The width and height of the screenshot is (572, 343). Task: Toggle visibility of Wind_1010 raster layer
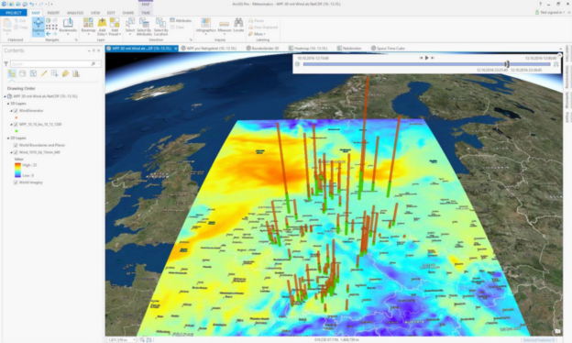click(16, 152)
